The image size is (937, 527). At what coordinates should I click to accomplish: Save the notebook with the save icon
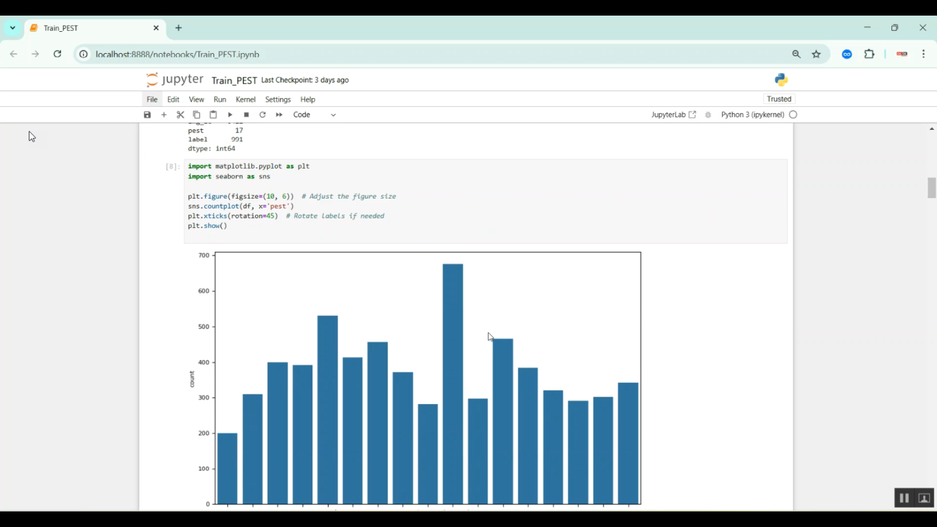[147, 115]
